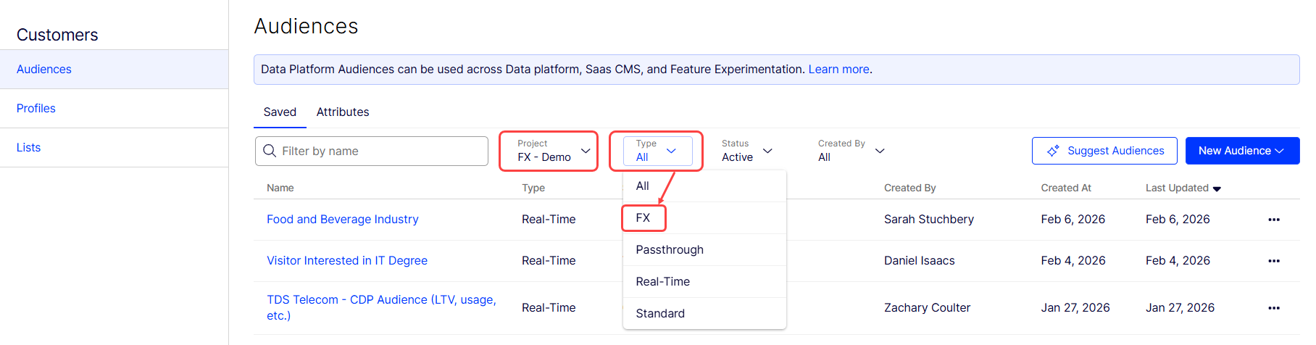This screenshot has width=1316, height=345.
Task: Open more options for TDS Telecom audience
Action: 1273,308
